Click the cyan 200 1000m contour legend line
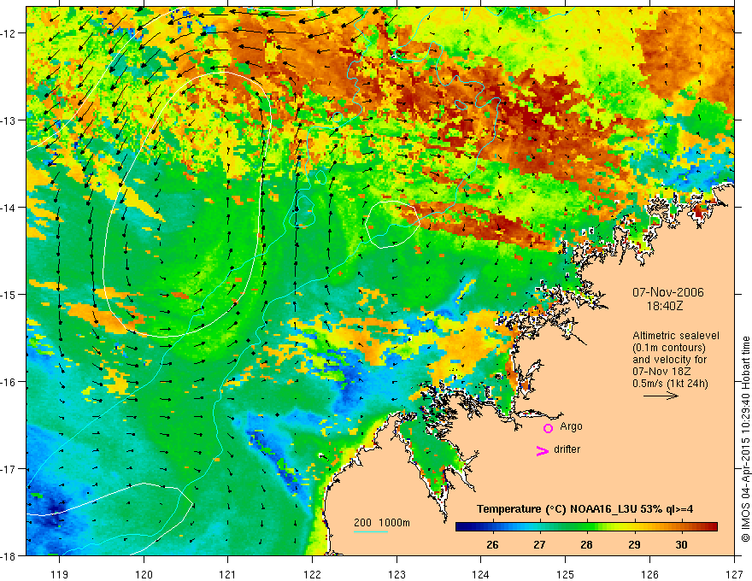Image resolution: width=752 pixels, height=581 pixels. [x=371, y=531]
